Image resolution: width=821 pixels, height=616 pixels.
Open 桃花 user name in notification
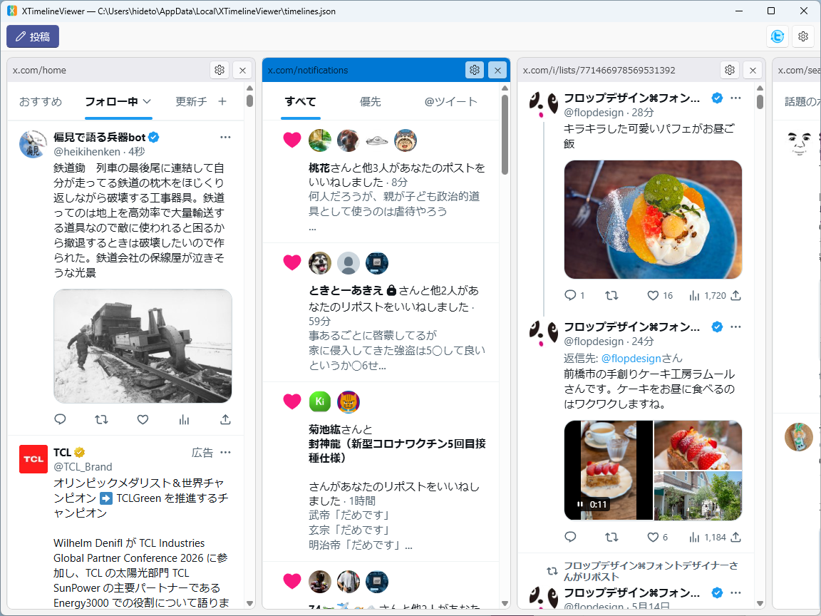point(319,168)
